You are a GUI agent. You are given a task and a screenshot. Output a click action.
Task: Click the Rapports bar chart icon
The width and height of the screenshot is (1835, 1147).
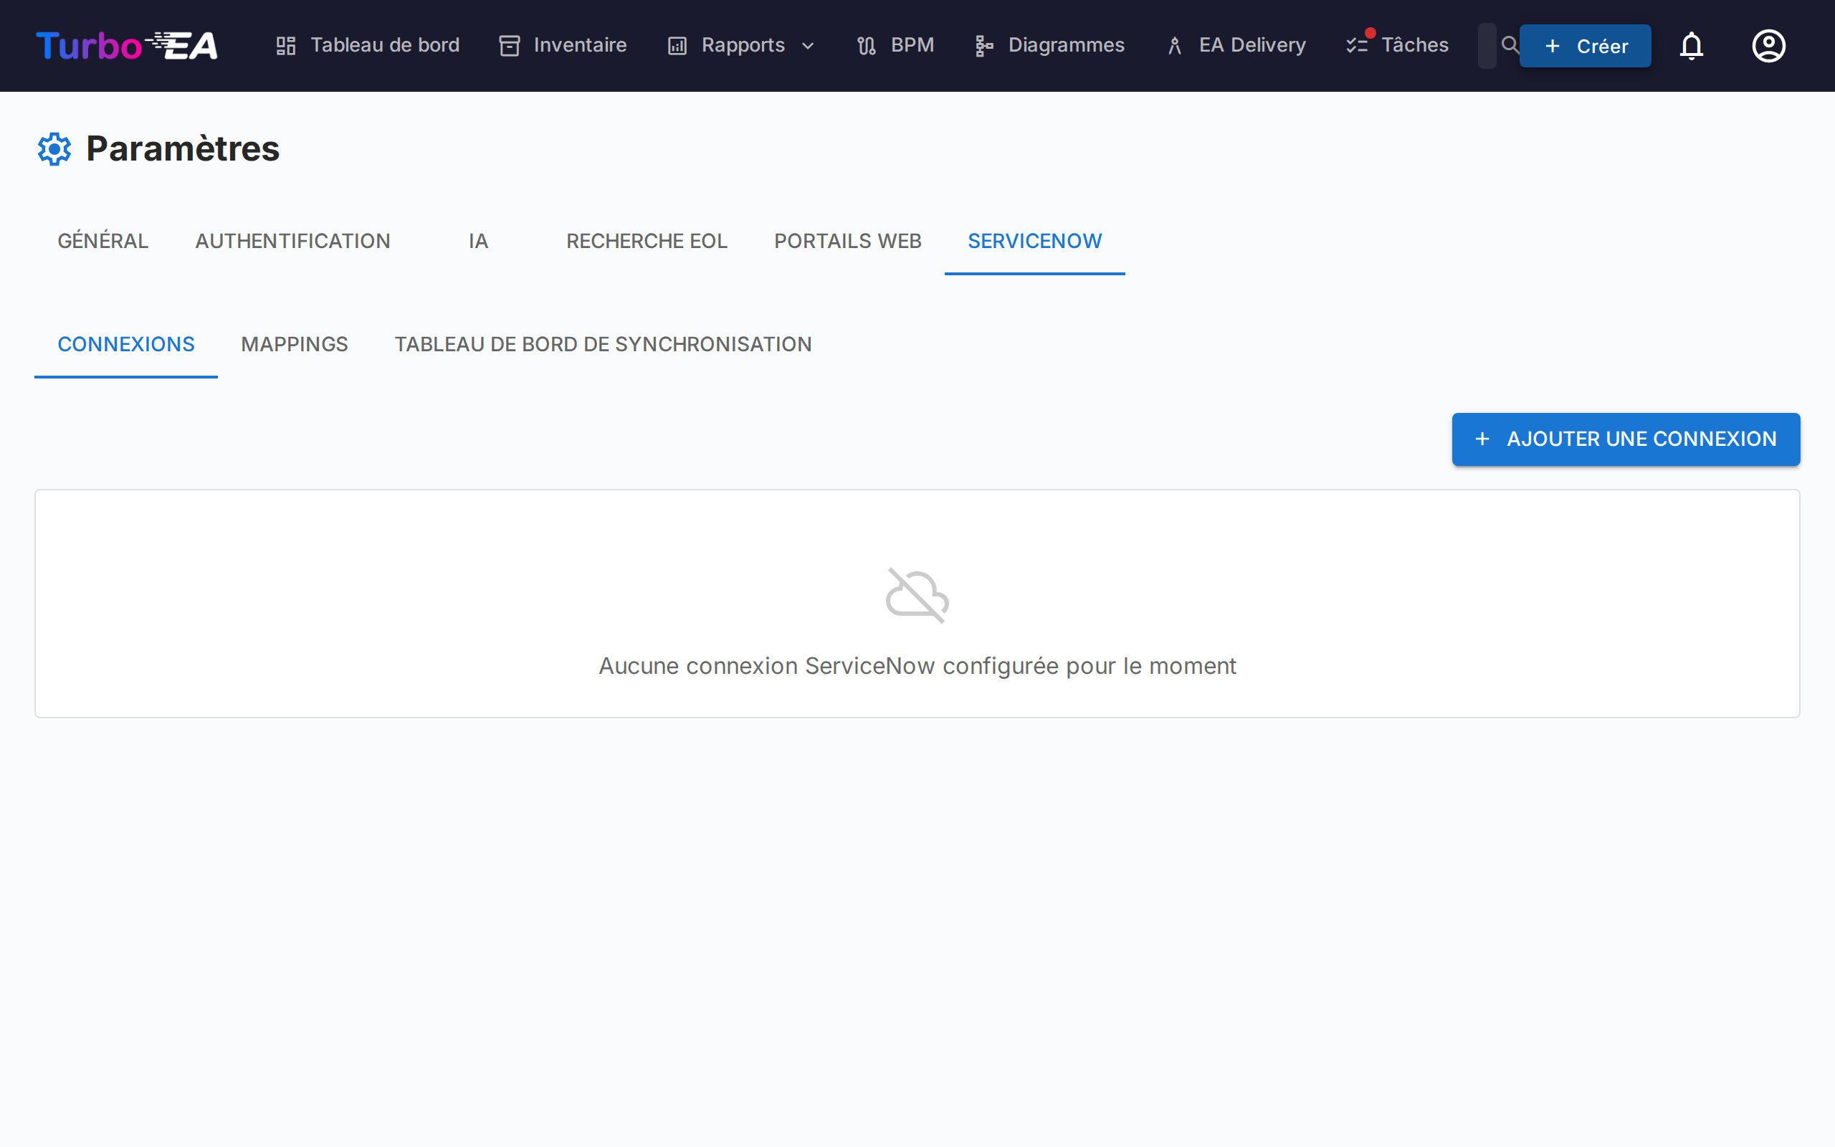point(676,45)
